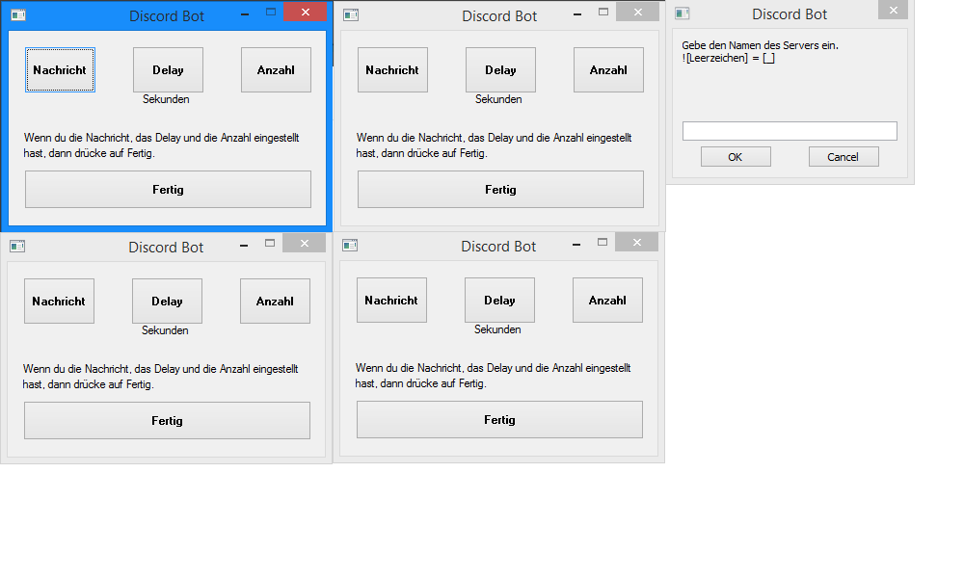Close the upper-right Discord Bot form
The image size is (964, 578).
click(x=637, y=13)
